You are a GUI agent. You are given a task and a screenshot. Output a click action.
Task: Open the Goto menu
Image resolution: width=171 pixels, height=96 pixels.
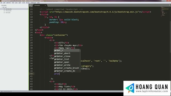(20, 3)
